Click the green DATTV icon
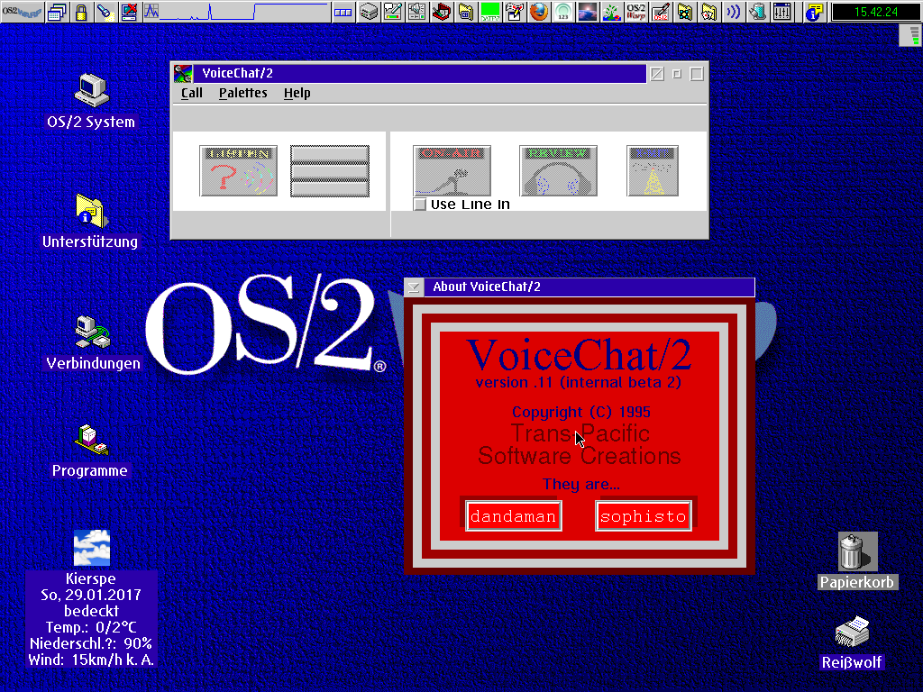This screenshot has height=692, width=923. pos(489,12)
